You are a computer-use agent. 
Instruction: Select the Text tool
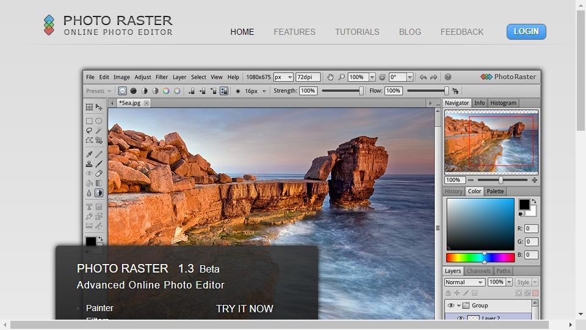[x=89, y=207]
